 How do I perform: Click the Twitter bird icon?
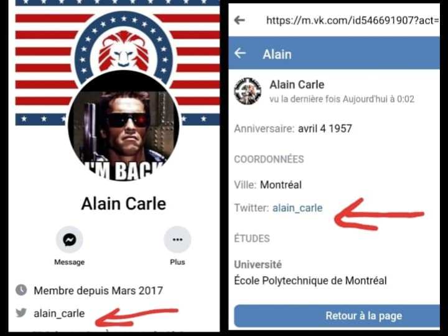coord(21,313)
